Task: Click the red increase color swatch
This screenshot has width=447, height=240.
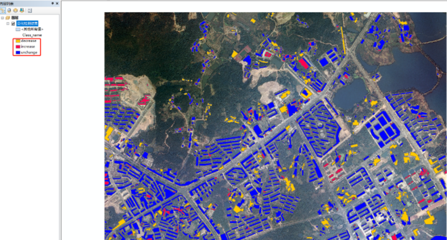Action: click(18, 47)
